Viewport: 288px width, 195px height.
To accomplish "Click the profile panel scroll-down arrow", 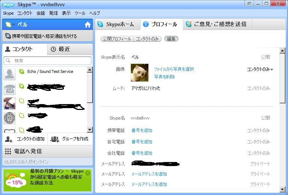I will point(282,189).
